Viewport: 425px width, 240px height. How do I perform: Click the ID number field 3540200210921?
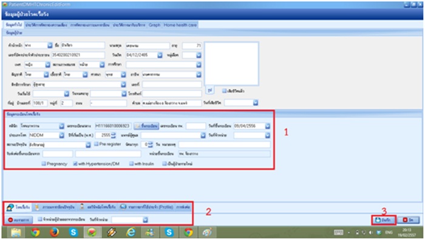tap(78, 55)
